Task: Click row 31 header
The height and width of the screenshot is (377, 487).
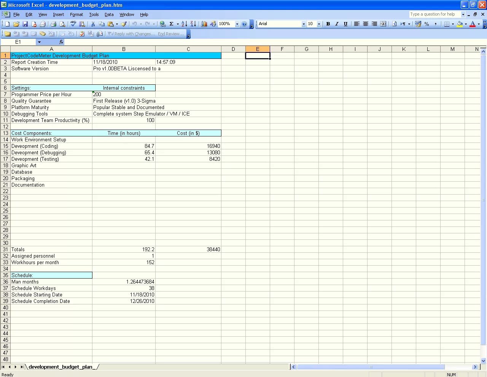Action: pos(5,249)
